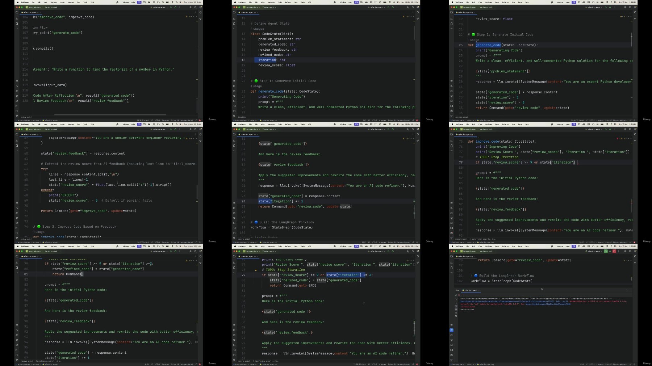
Task: Click the horizontal editor scrollbar in the factorial prompt frame
Action: tap(111, 115)
